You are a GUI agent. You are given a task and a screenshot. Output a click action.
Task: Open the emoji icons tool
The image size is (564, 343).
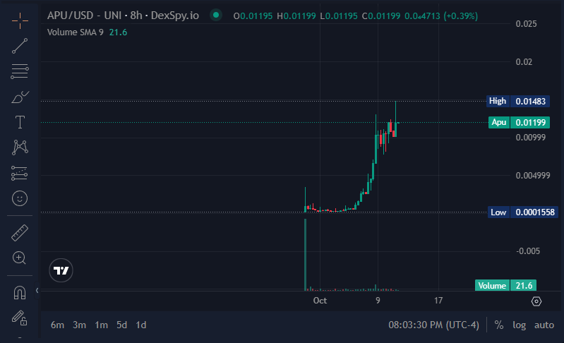[x=20, y=198]
